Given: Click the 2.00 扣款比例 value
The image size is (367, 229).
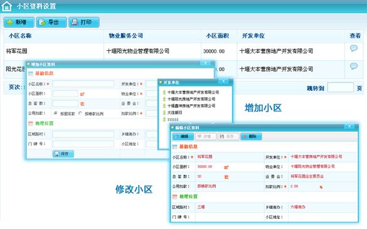Looking at the screenshot, I should pyautogui.click(x=294, y=186).
